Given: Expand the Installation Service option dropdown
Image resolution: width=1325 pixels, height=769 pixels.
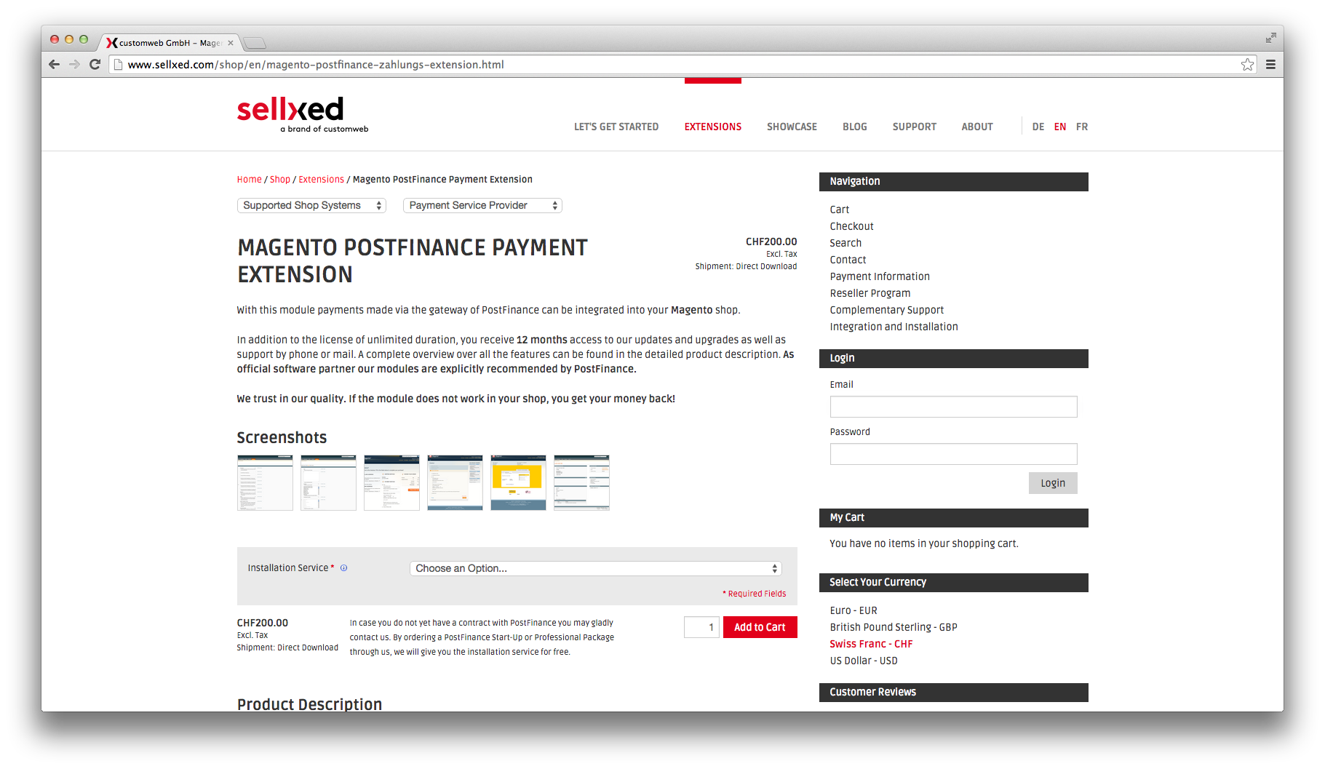Looking at the screenshot, I should coord(595,568).
